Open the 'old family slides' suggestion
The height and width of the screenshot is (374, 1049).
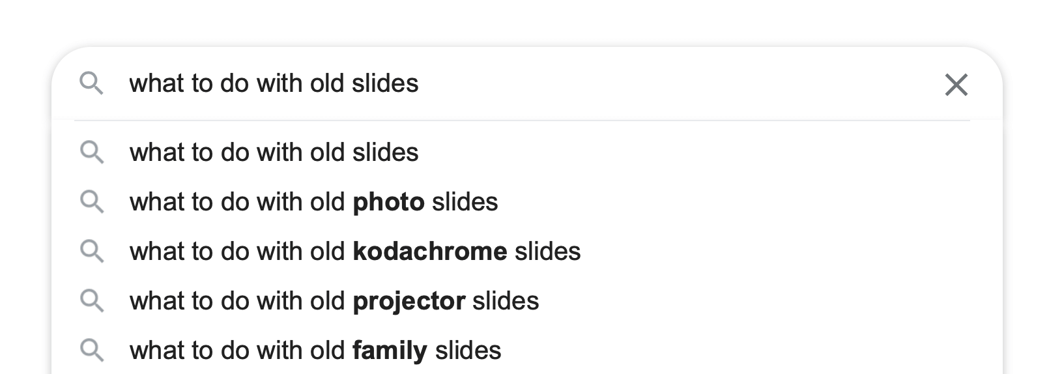[x=526, y=351]
